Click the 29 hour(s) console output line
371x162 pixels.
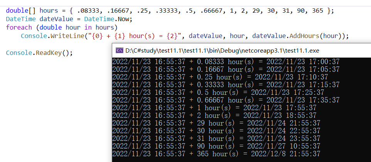pos(216,123)
